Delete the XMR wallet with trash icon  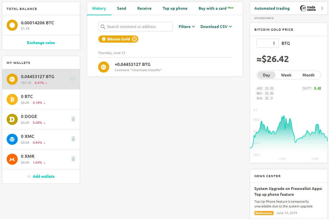click(73, 159)
